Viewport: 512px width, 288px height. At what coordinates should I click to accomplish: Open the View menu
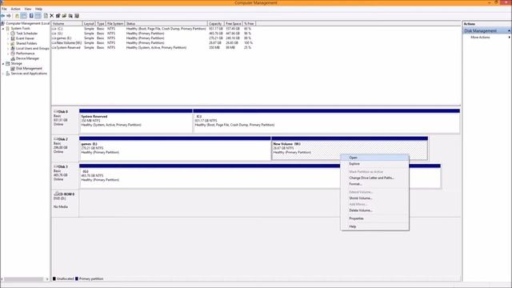(x=28, y=9)
